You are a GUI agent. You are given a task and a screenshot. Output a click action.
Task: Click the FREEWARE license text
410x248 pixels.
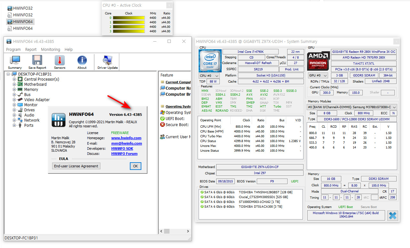tap(120, 133)
